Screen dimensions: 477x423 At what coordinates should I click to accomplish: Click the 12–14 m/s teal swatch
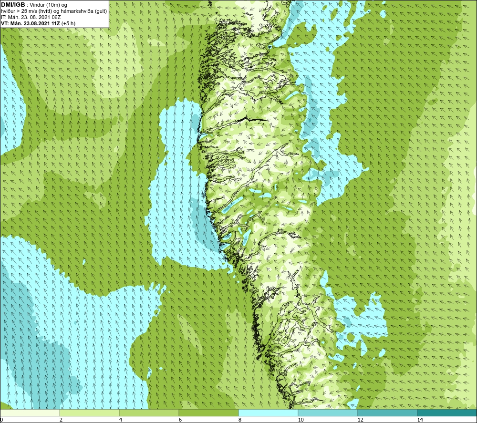[387, 413]
